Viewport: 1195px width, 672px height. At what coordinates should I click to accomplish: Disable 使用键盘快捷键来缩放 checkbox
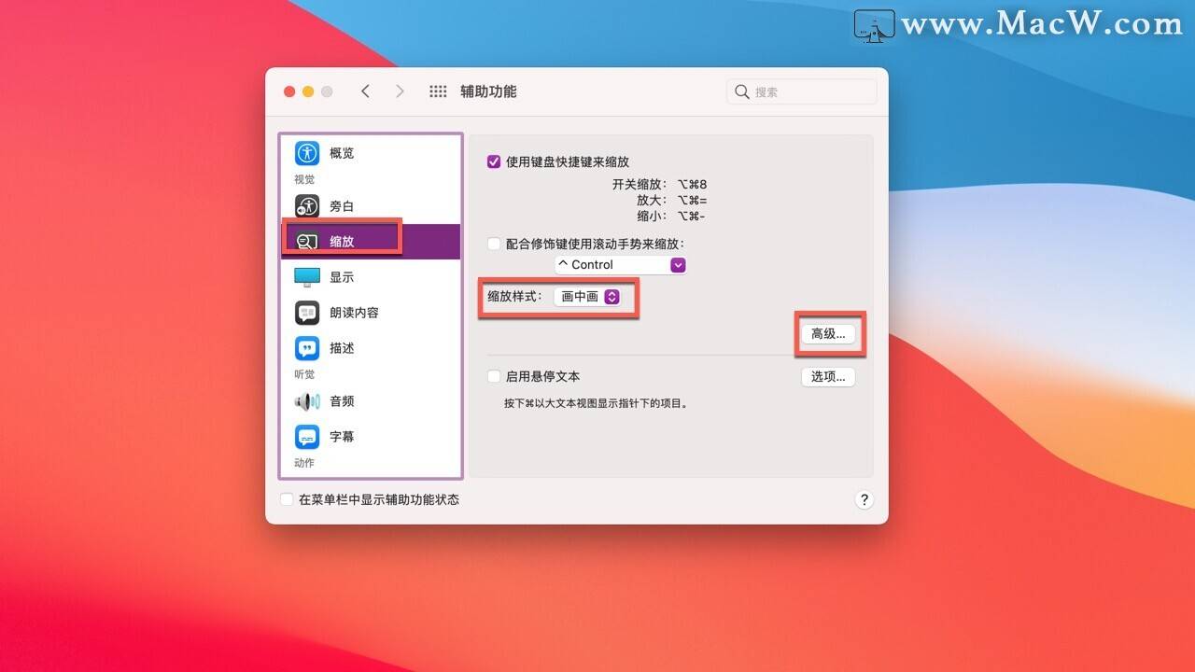(493, 161)
